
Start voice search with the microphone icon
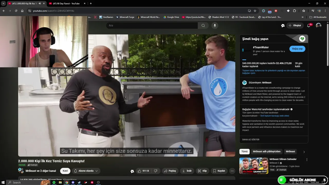[215, 25]
